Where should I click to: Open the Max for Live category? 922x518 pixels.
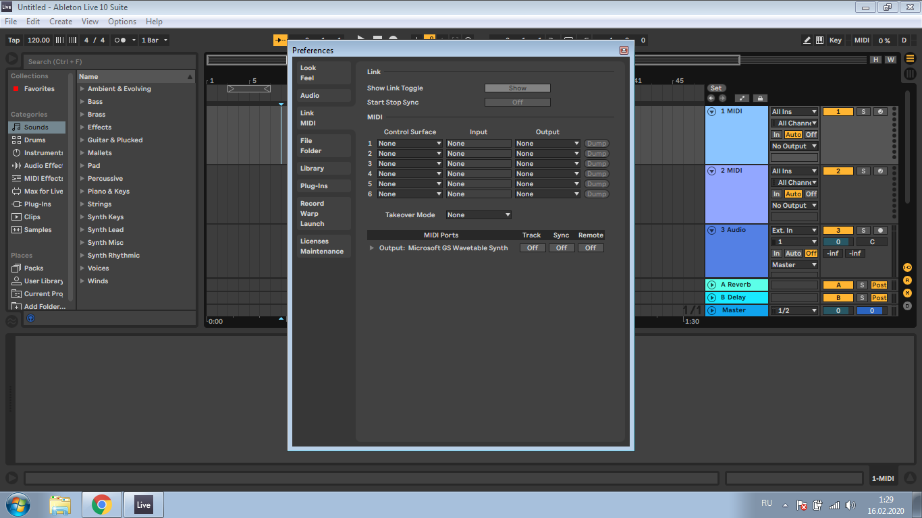[x=43, y=192]
